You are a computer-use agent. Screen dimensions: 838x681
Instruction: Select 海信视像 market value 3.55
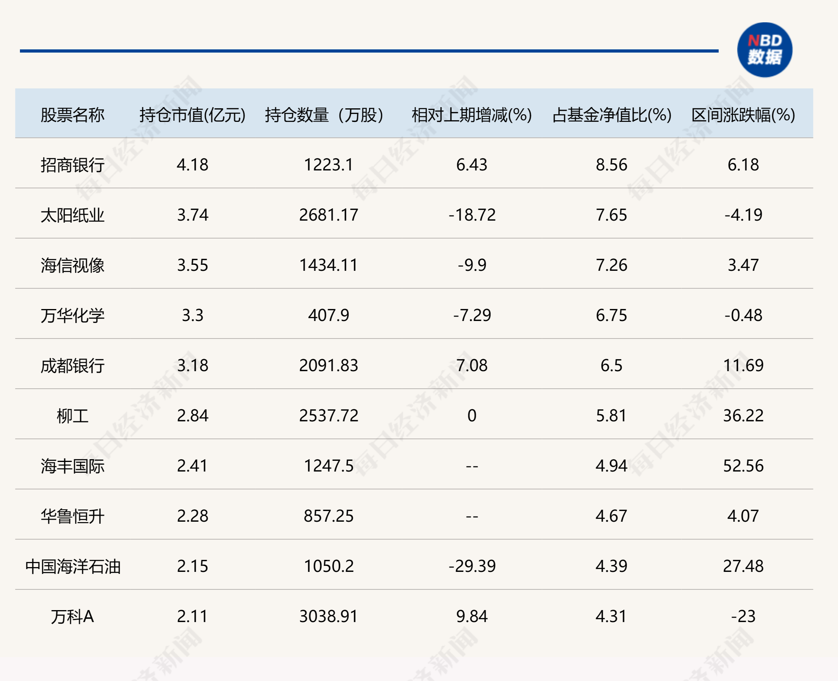pyautogui.click(x=193, y=265)
